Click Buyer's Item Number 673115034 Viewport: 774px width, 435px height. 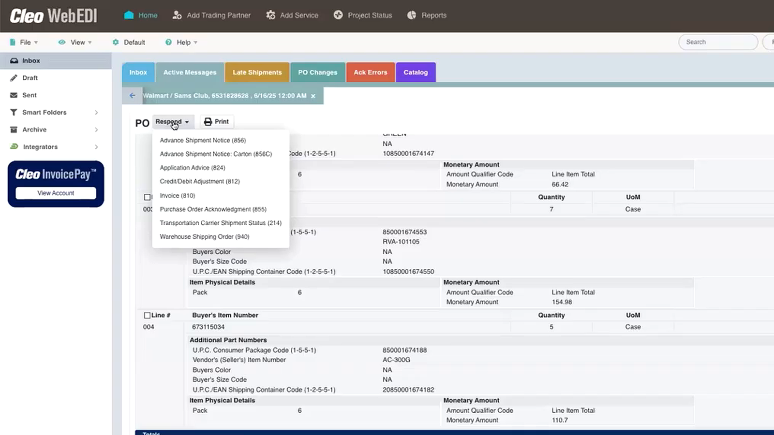208,327
